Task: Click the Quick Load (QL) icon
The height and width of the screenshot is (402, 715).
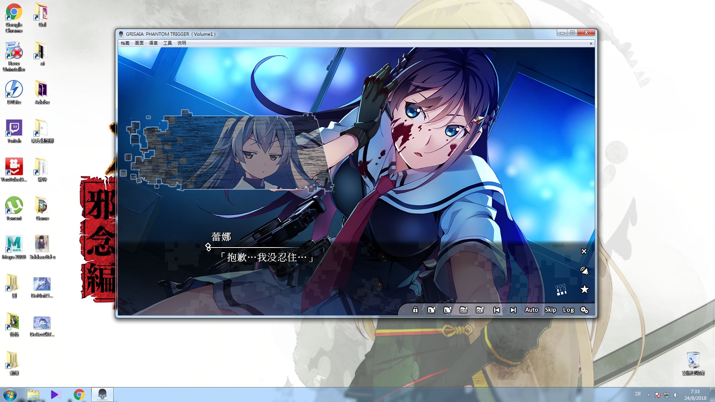Action: click(480, 310)
